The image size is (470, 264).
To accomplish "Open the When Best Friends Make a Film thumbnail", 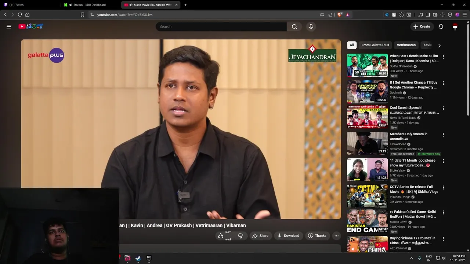I will pyautogui.click(x=367, y=65).
